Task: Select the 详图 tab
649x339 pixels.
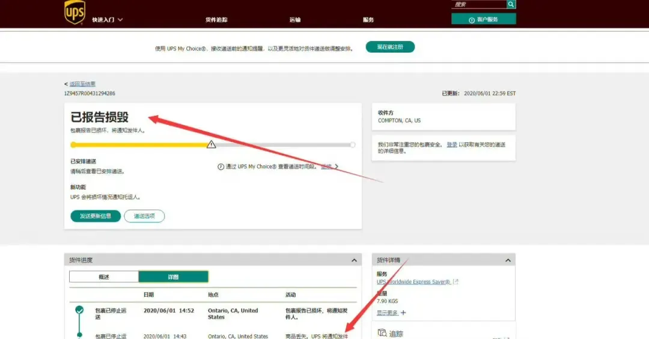Action: point(174,276)
